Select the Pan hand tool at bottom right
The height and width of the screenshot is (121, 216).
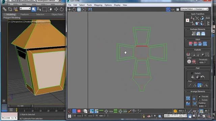coord(190,116)
